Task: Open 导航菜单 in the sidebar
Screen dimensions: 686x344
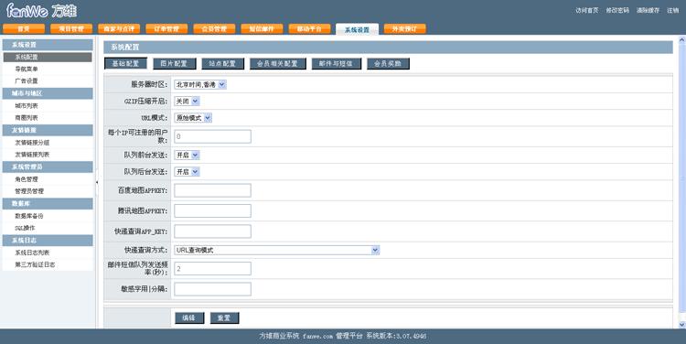Action: (x=48, y=69)
